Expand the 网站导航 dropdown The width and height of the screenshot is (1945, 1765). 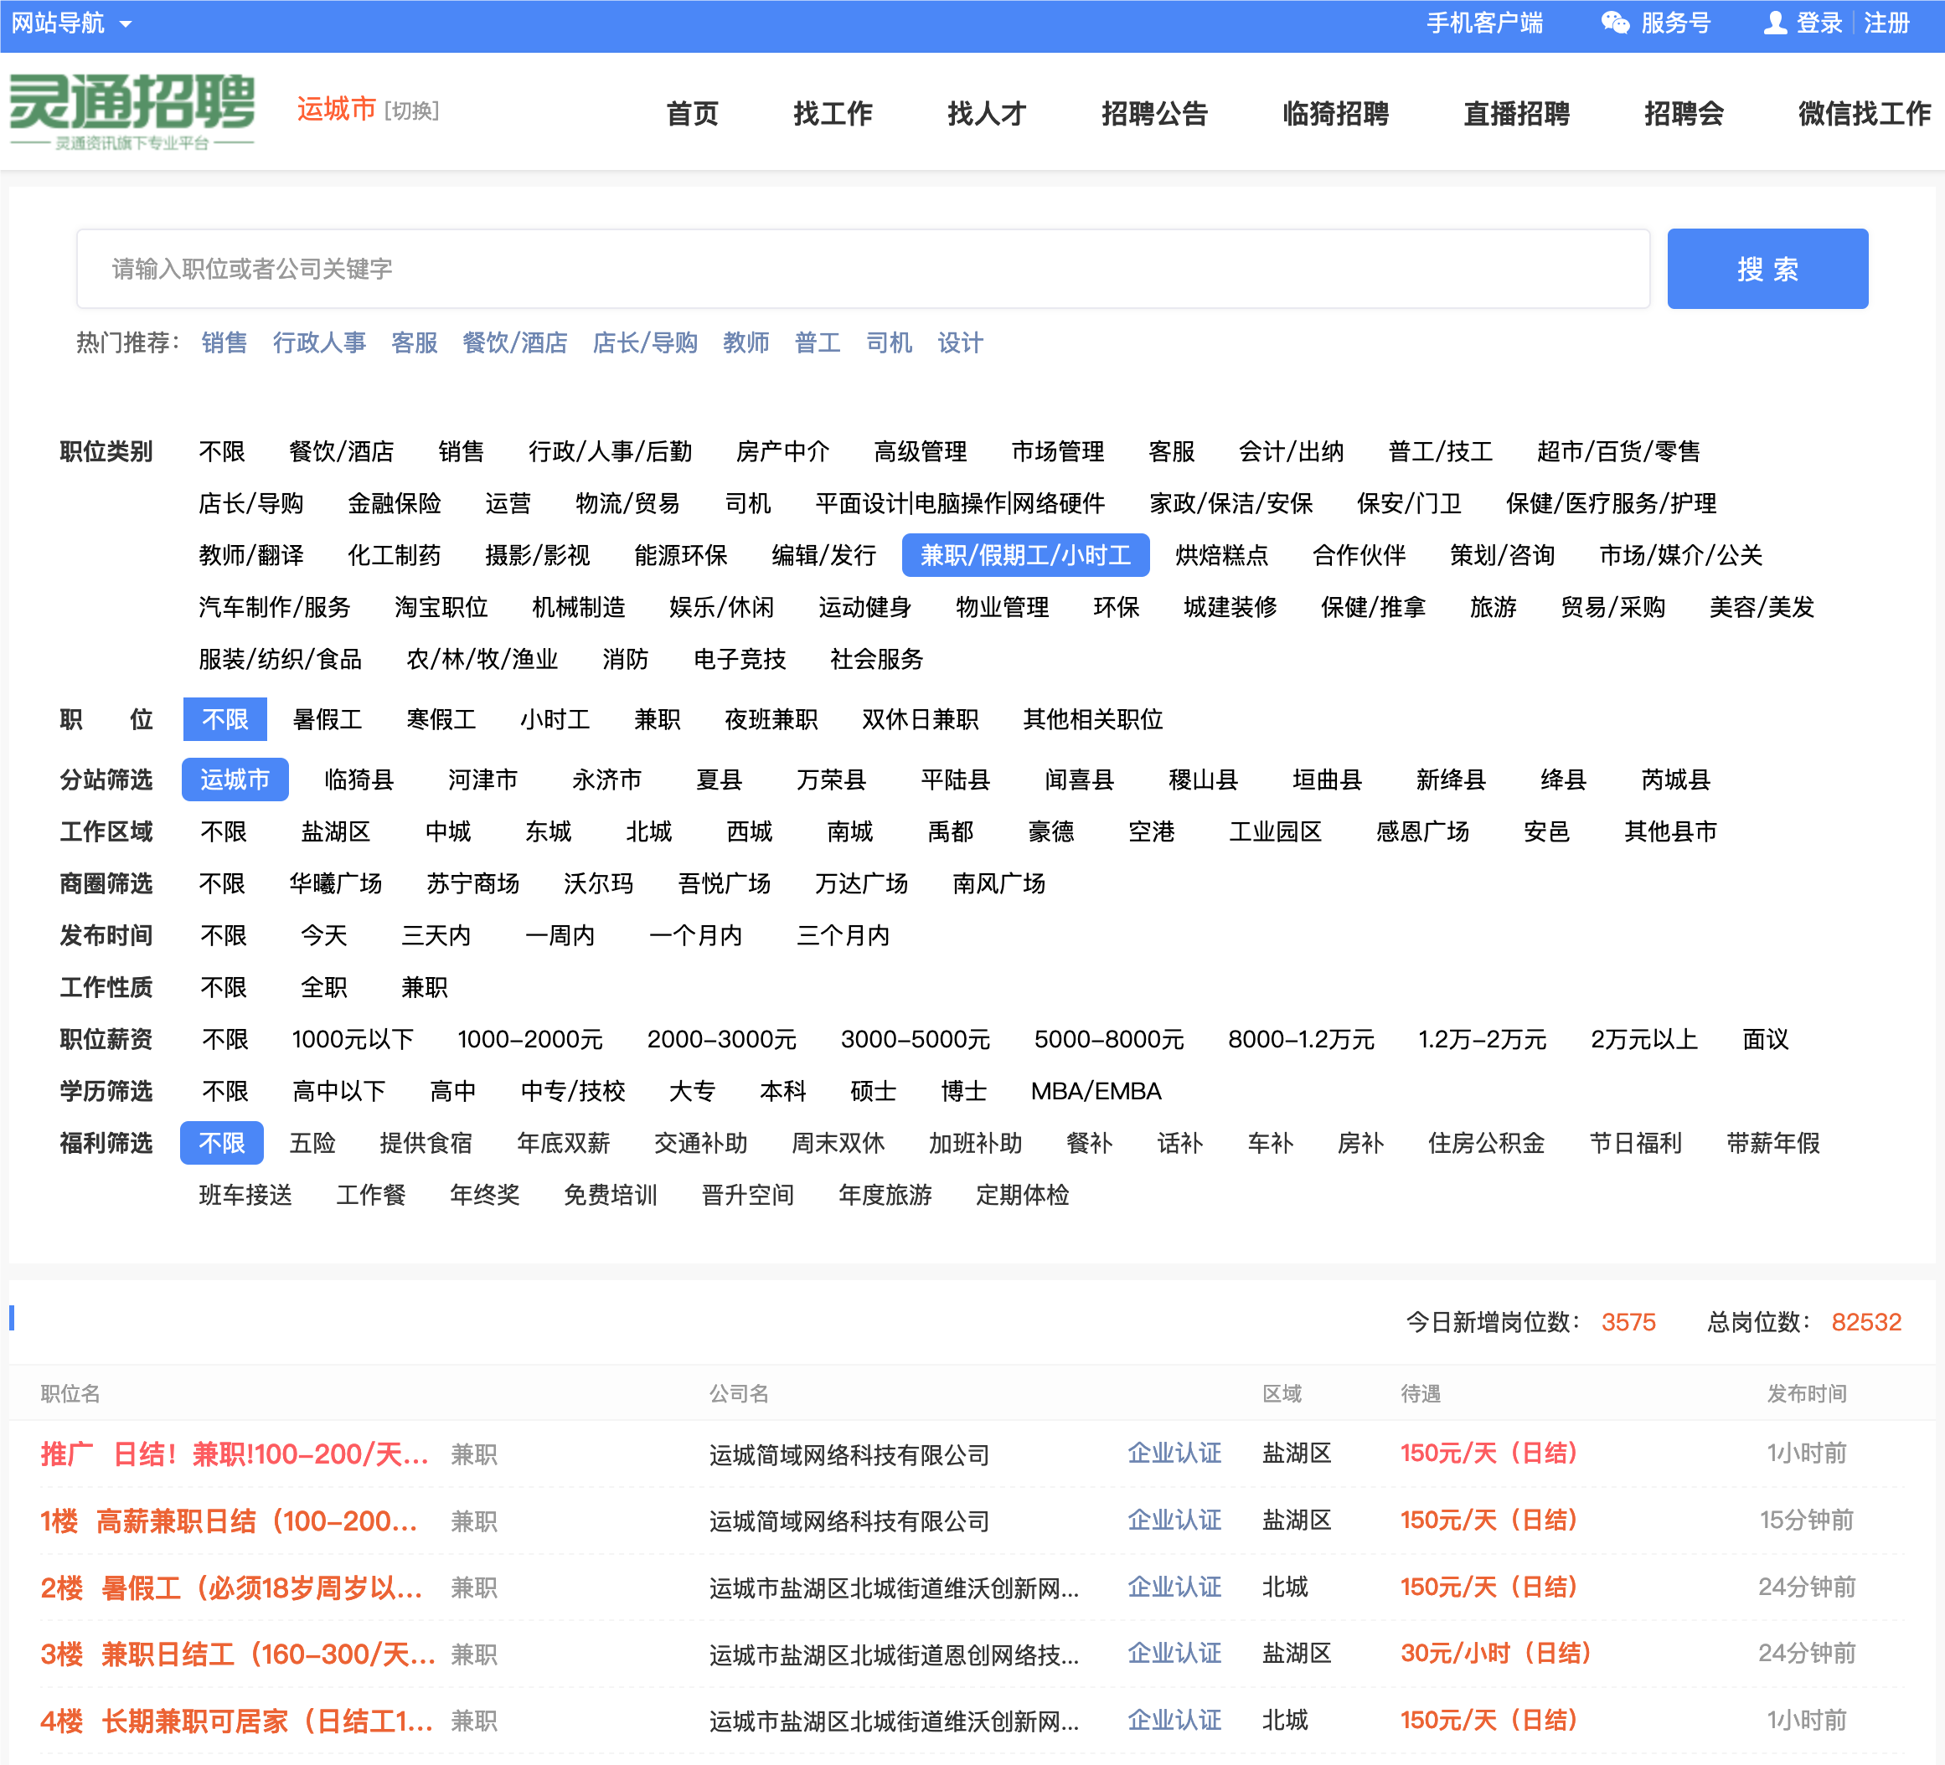point(70,22)
